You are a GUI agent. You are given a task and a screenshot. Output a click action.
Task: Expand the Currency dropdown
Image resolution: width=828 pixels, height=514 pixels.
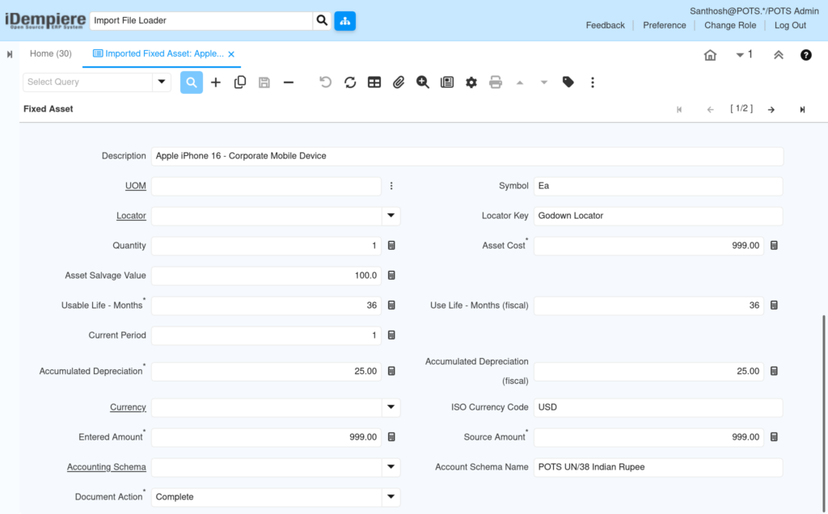(x=391, y=407)
